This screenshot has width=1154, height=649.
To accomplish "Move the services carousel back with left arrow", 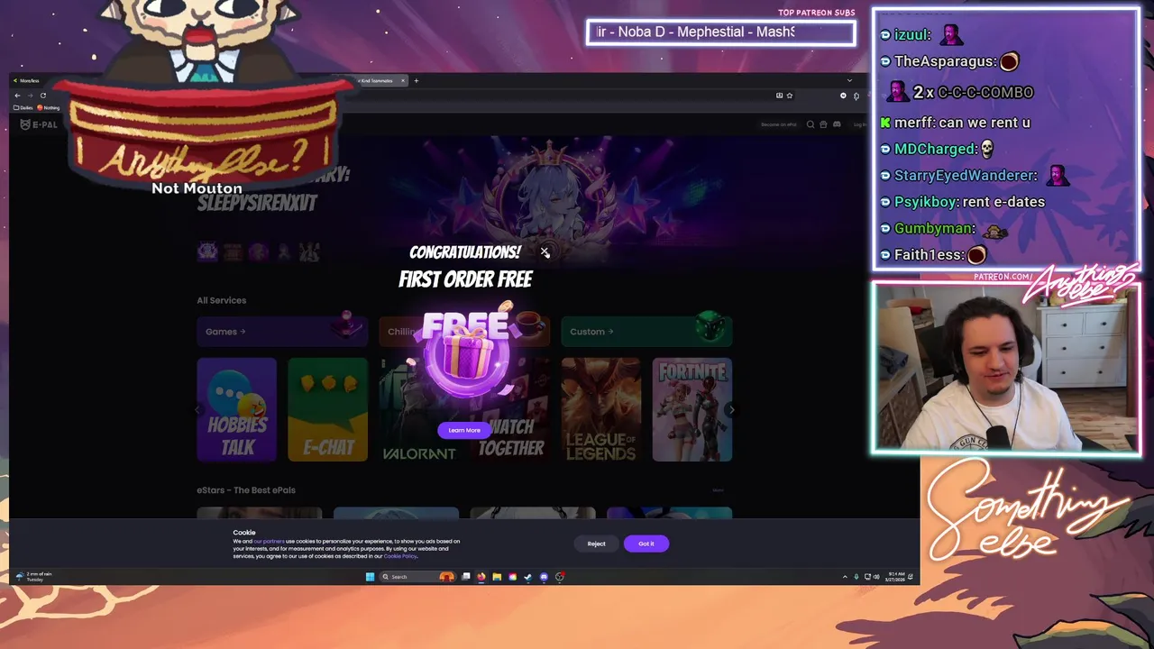I will (199, 409).
